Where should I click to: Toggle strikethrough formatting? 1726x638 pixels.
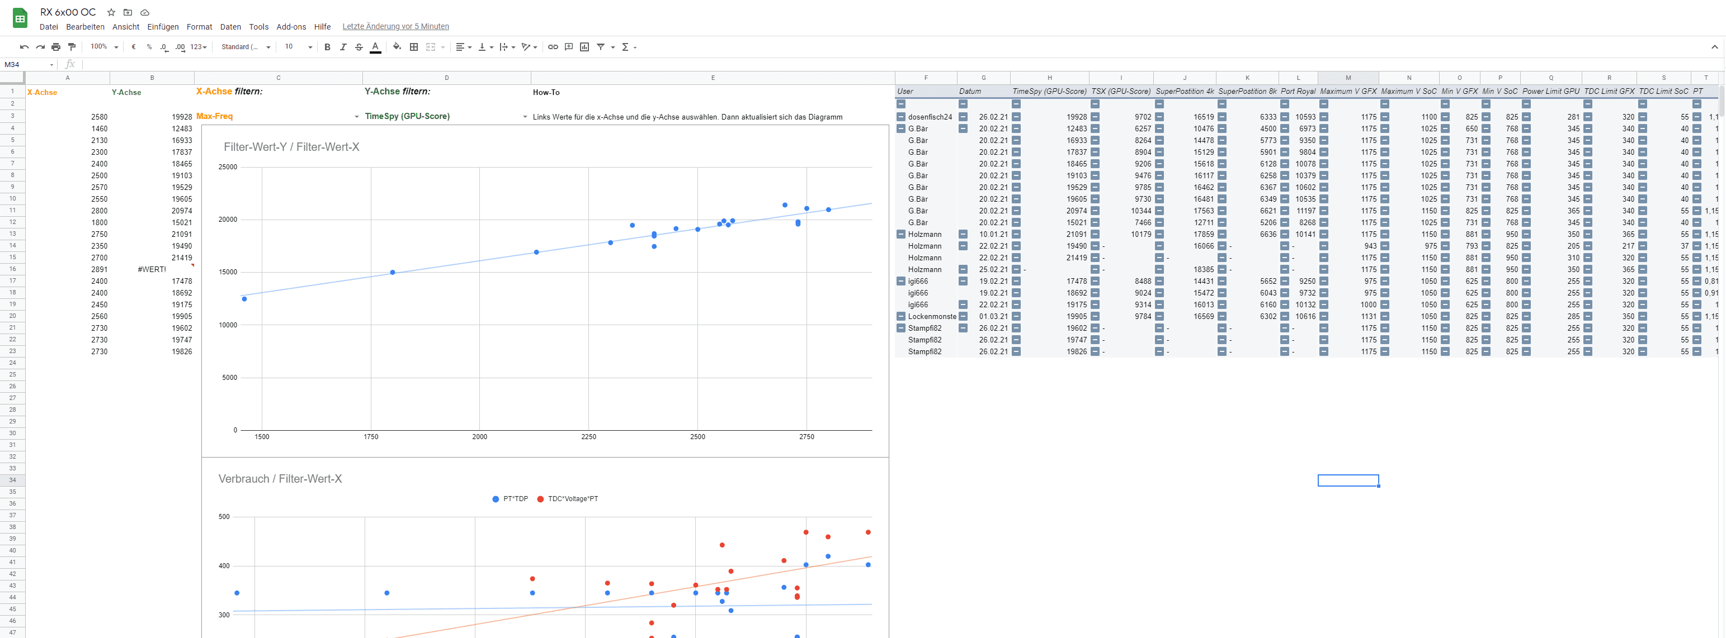pyautogui.click(x=359, y=47)
